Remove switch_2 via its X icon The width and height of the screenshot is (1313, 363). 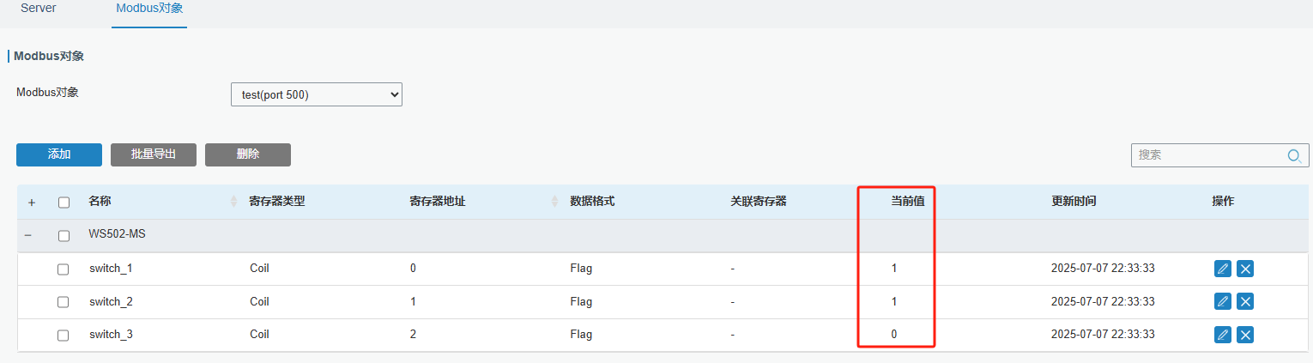coord(1245,302)
